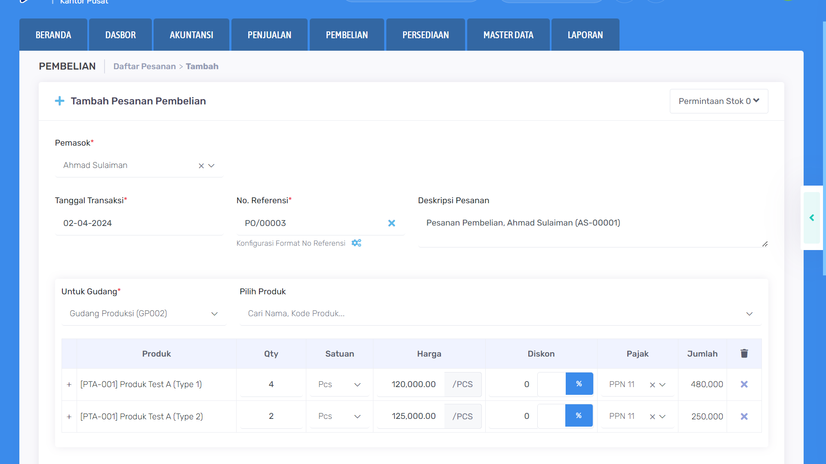This screenshot has height=464, width=826.
Task: Open the Permintaan Stok 0 dropdown
Action: click(x=719, y=101)
